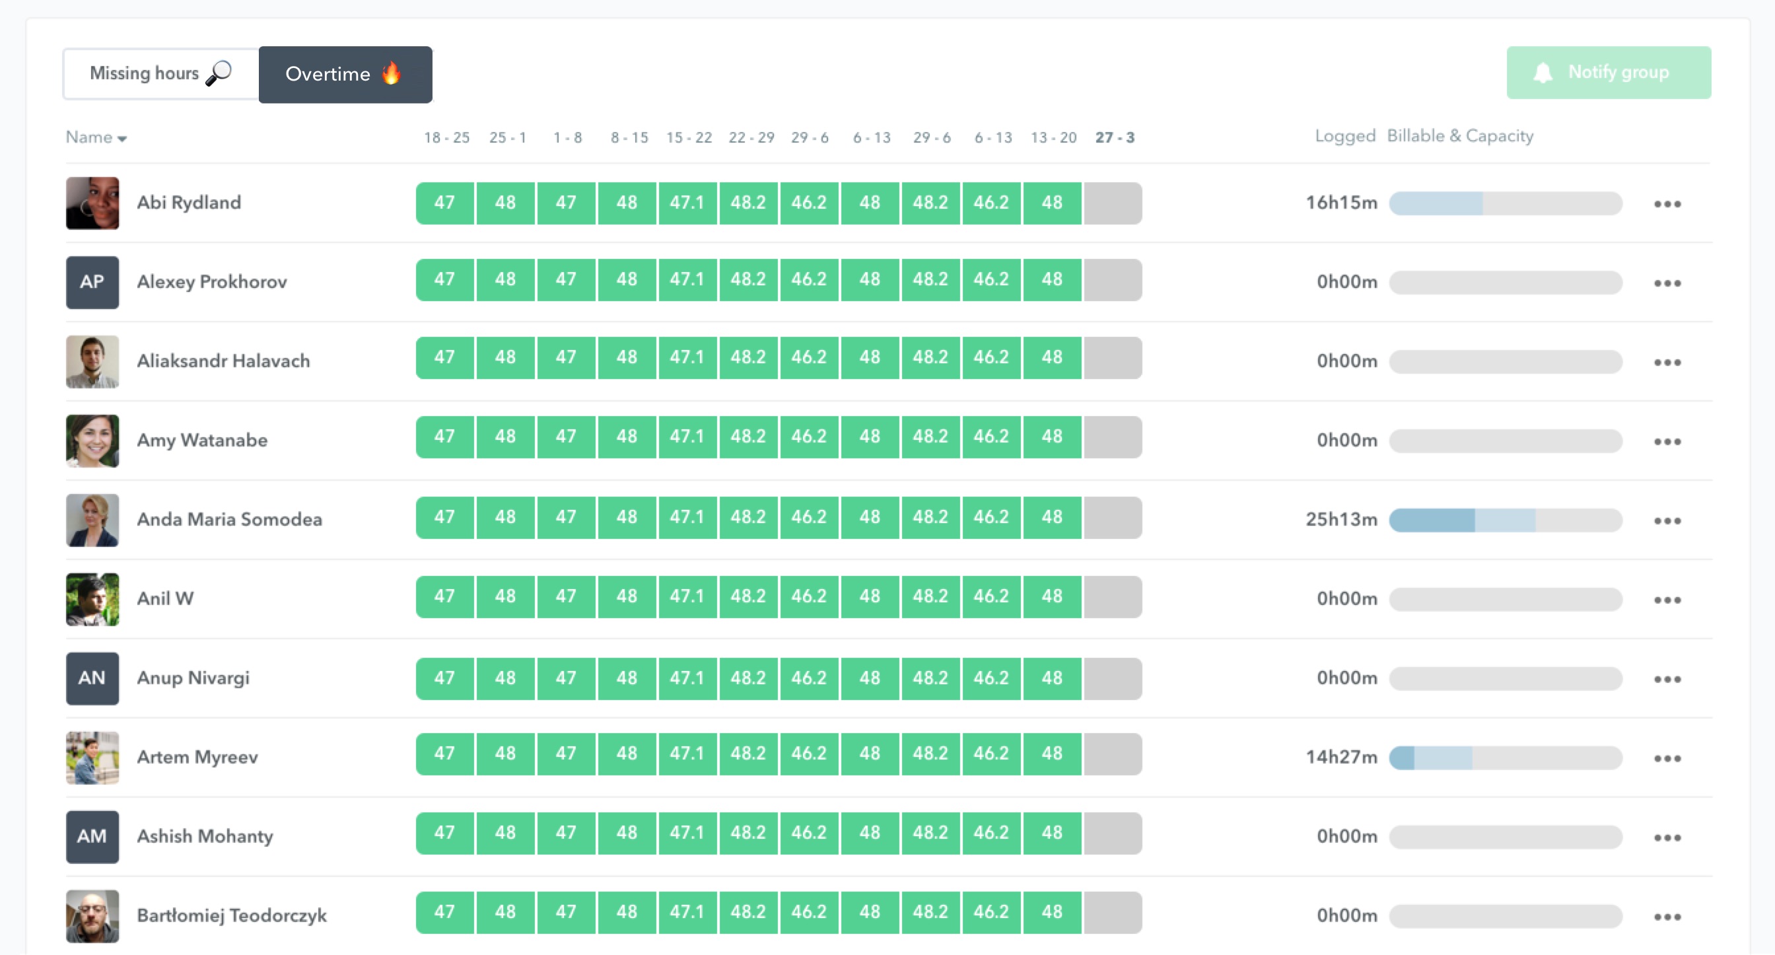Open more options for Bartłomiej Teodorczyk

tap(1667, 917)
